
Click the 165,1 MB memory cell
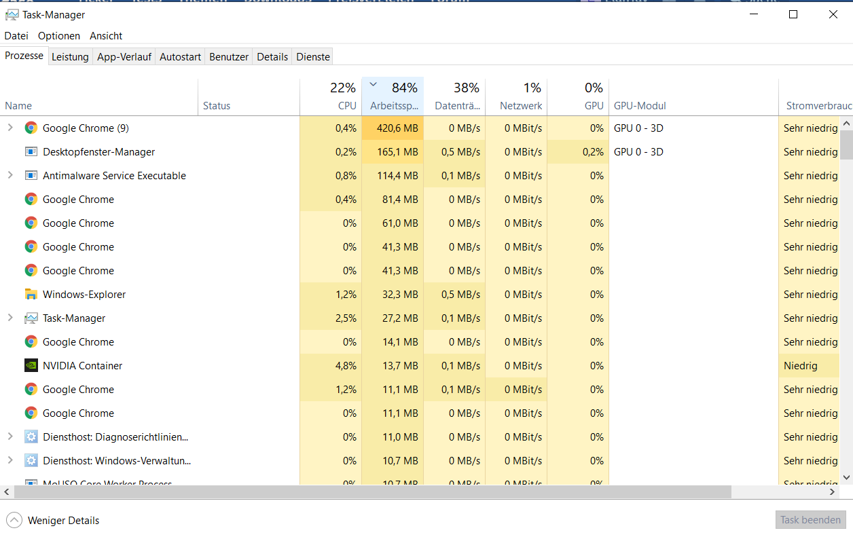click(393, 151)
